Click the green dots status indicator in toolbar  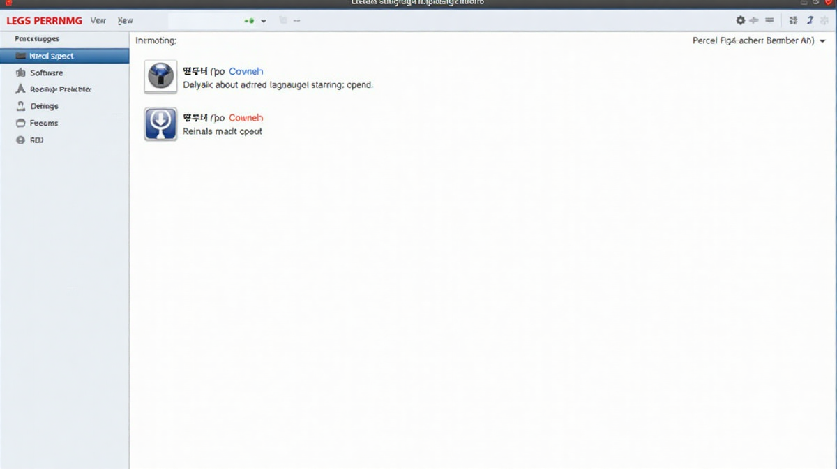click(x=249, y=21)
